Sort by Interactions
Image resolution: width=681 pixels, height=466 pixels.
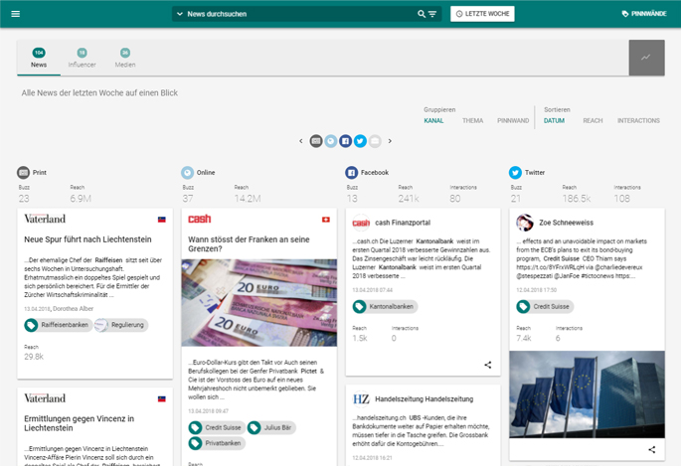click(x=638, y=120)
